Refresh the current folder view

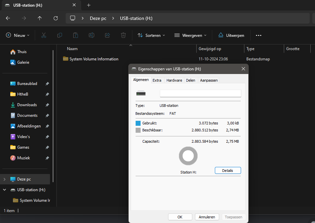56,18
